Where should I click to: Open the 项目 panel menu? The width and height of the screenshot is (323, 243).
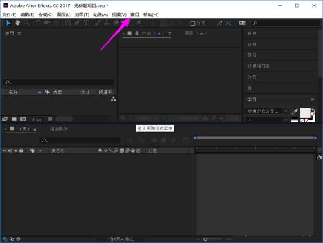[19, 34]
